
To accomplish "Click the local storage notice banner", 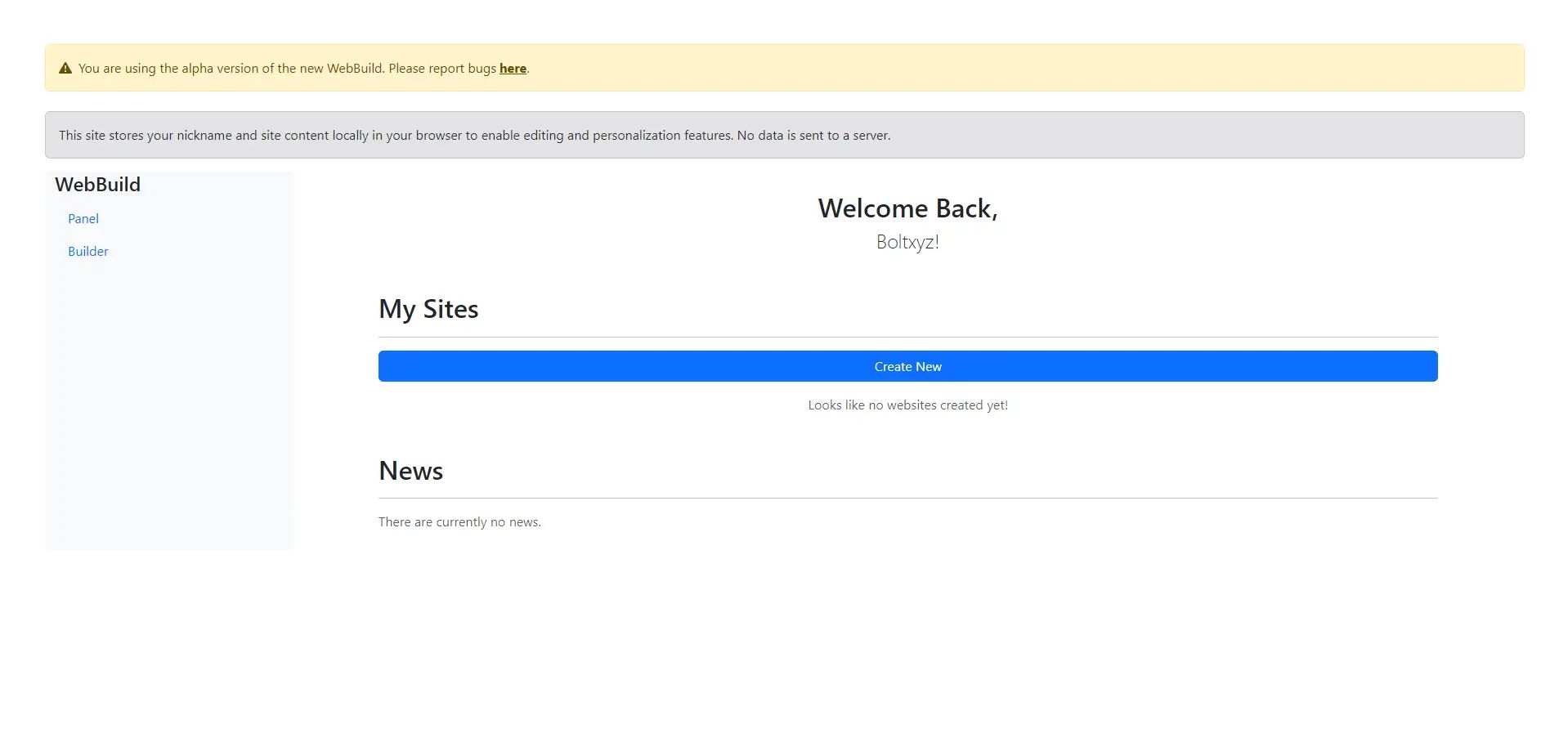I will [784, 134].
